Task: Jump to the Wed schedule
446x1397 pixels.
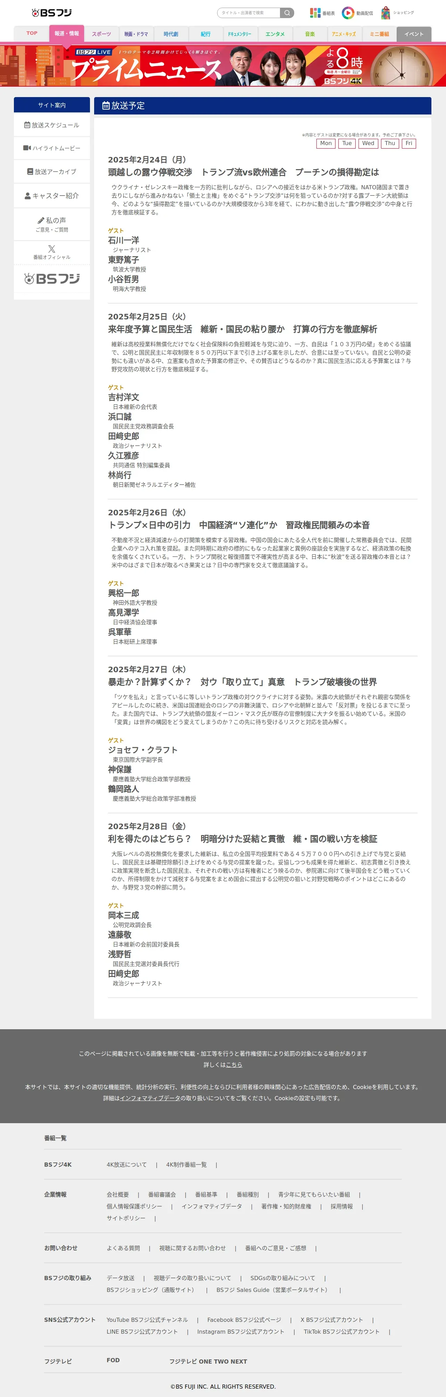Action: [368, 143]
